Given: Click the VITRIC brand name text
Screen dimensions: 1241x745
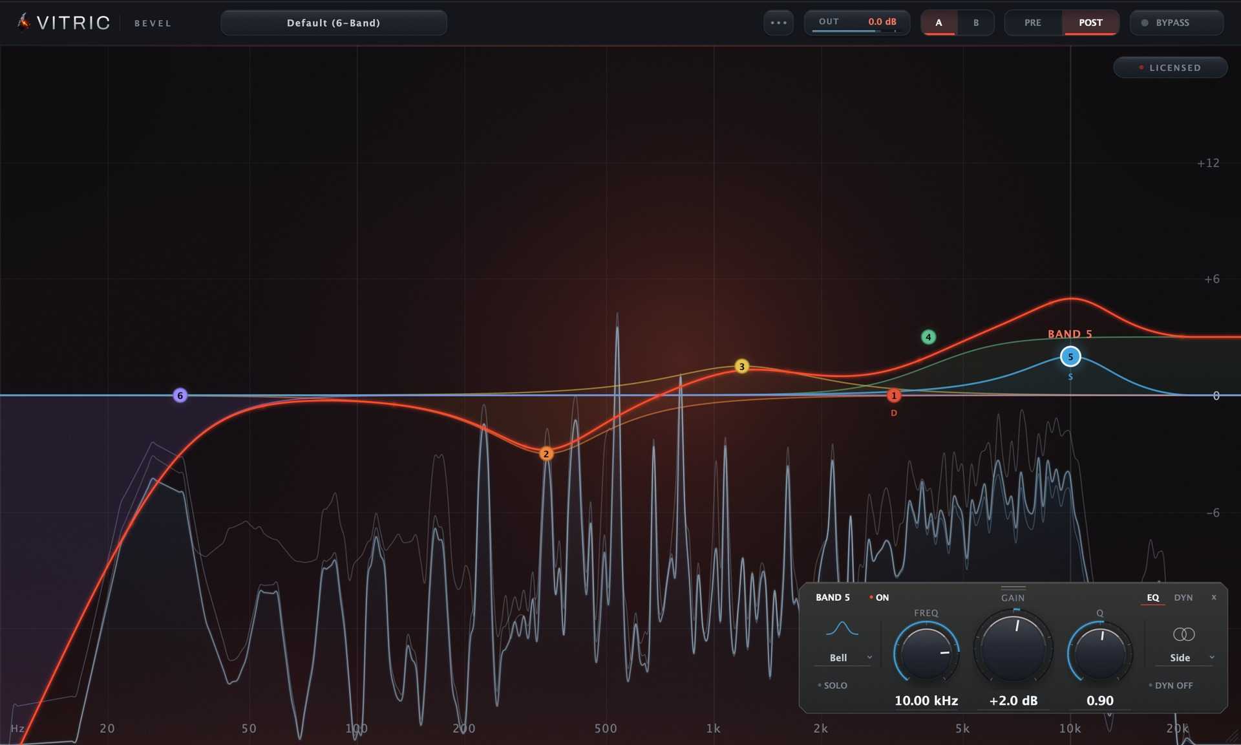Looking at the screenshot, I should [73, 23].
